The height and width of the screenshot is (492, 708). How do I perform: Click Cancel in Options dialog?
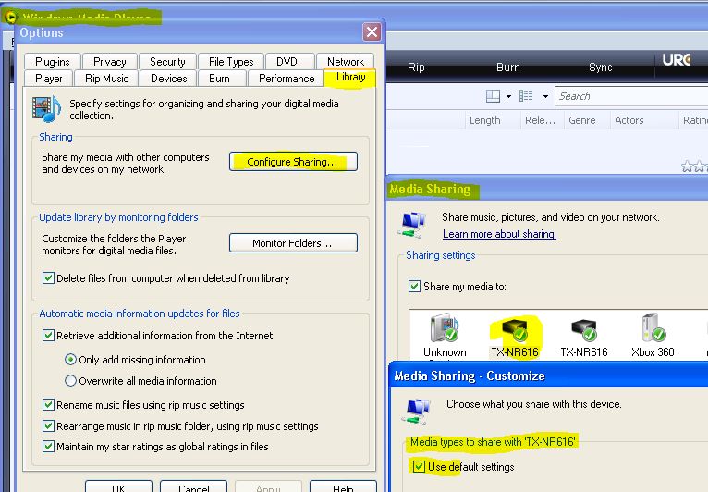[x=193, y=487]
